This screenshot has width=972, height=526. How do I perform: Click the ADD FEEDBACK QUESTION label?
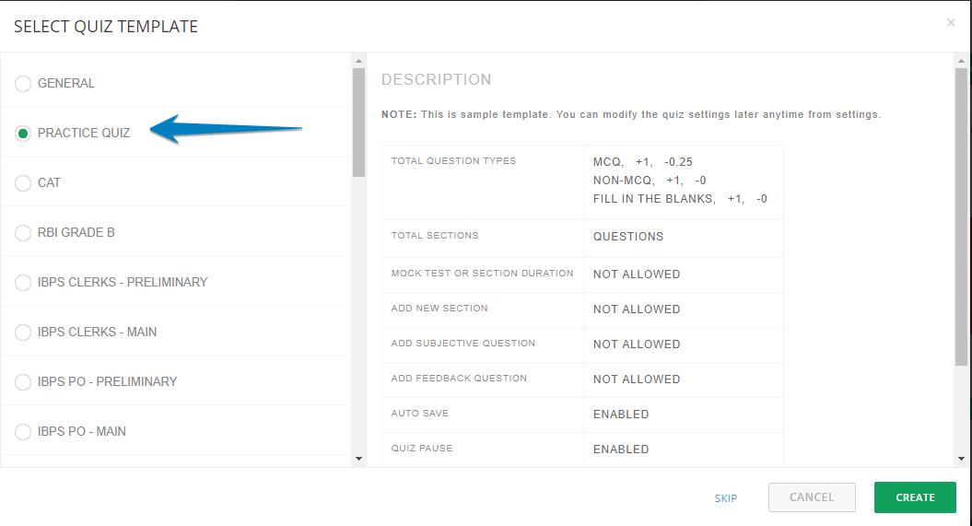(459, 378)
